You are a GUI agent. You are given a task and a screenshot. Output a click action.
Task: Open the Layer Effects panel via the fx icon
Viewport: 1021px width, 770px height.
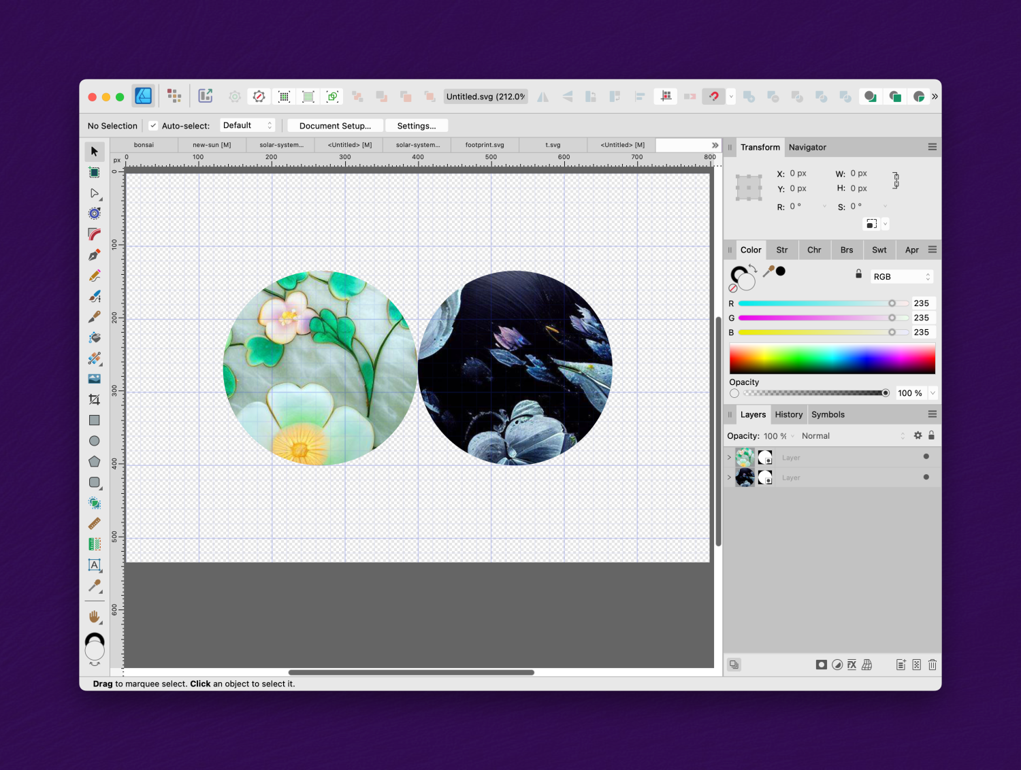[x=852, y=665]
